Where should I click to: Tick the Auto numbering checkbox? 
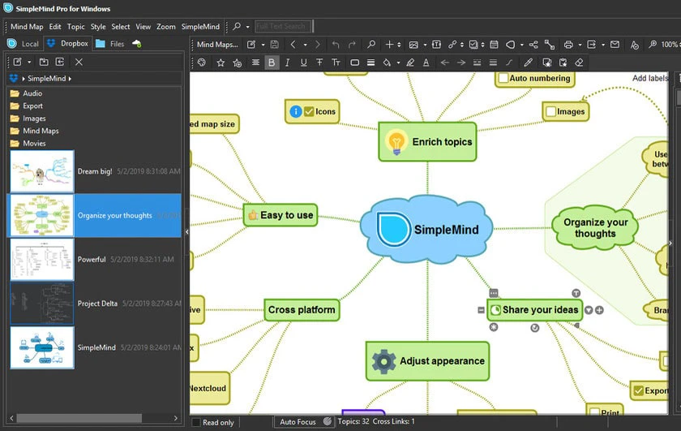[x=503, y=78]
